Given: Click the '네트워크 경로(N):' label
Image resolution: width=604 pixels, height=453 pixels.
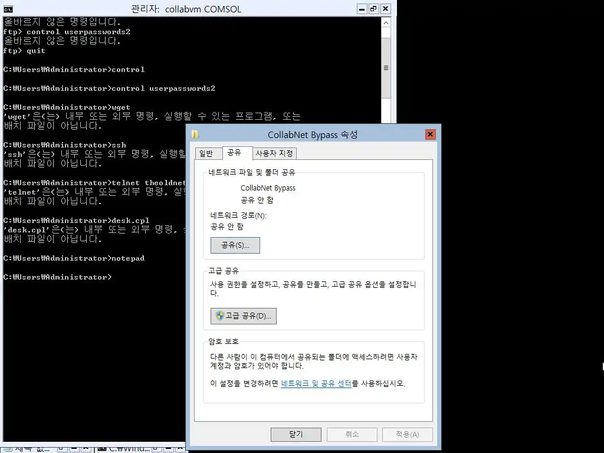Looking at the screenshot, I should pyautogui.click(x=238, y=215).
